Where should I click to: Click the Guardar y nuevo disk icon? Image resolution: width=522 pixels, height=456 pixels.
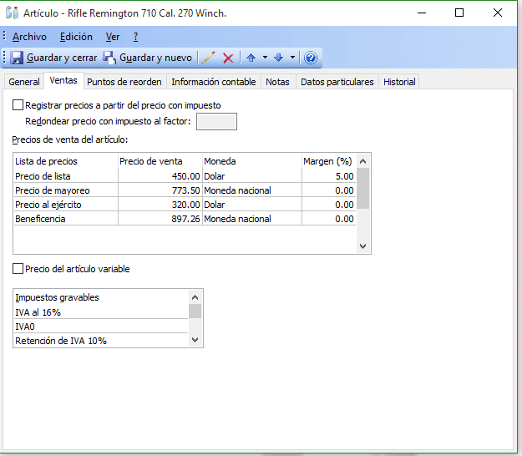109,58
